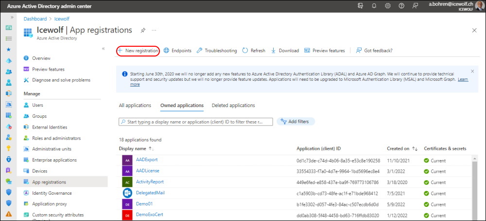Click Certificates & secrets column header
The height and width of the screenshot is (221, 486).
pos(445,148)
